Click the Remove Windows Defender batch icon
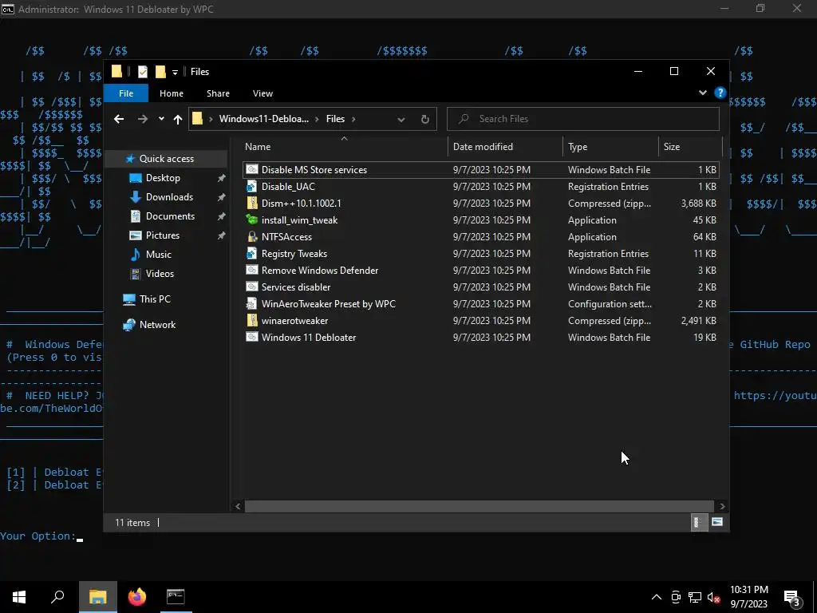This screenshot has width=817, height=613. (251, 270)
